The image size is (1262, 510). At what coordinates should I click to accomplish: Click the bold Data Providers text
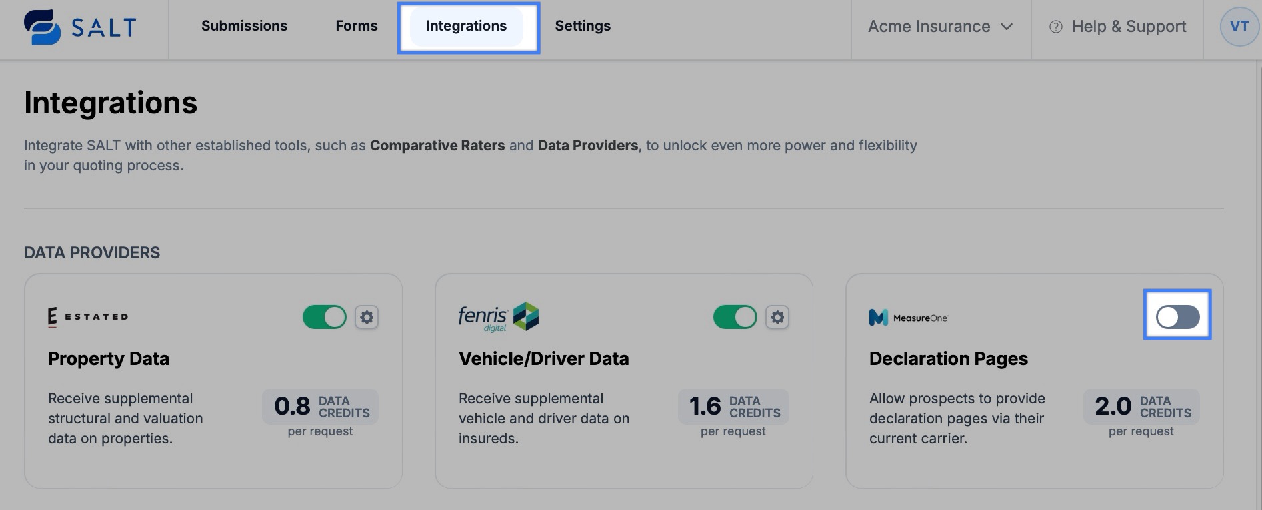(x=588, y=146)
